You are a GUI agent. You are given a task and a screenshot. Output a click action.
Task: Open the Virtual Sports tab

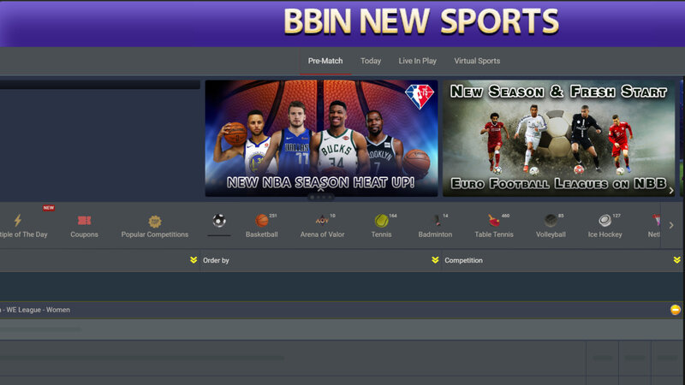click(x=477, y=61)
